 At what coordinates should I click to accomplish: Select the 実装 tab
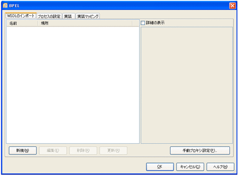coord(69,16)
